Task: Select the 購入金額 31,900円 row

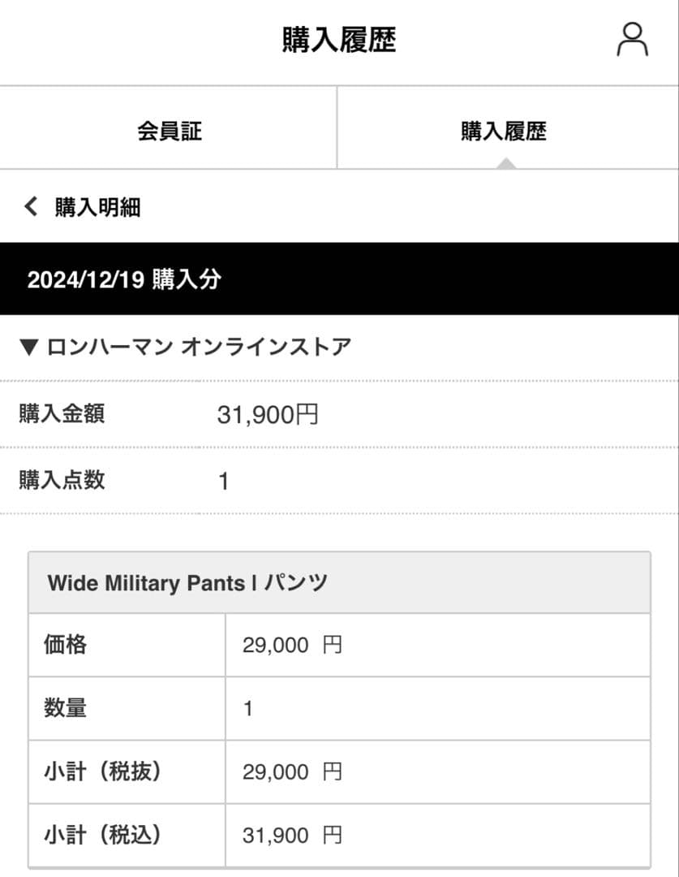Action: coord(268,415)
